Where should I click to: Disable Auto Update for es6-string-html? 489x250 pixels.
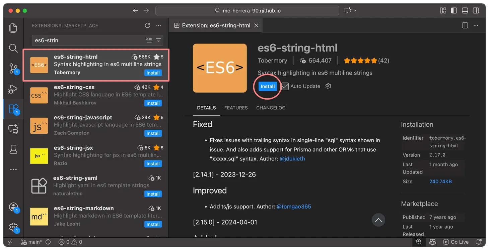pyautogui.click(x=285, y=86)
